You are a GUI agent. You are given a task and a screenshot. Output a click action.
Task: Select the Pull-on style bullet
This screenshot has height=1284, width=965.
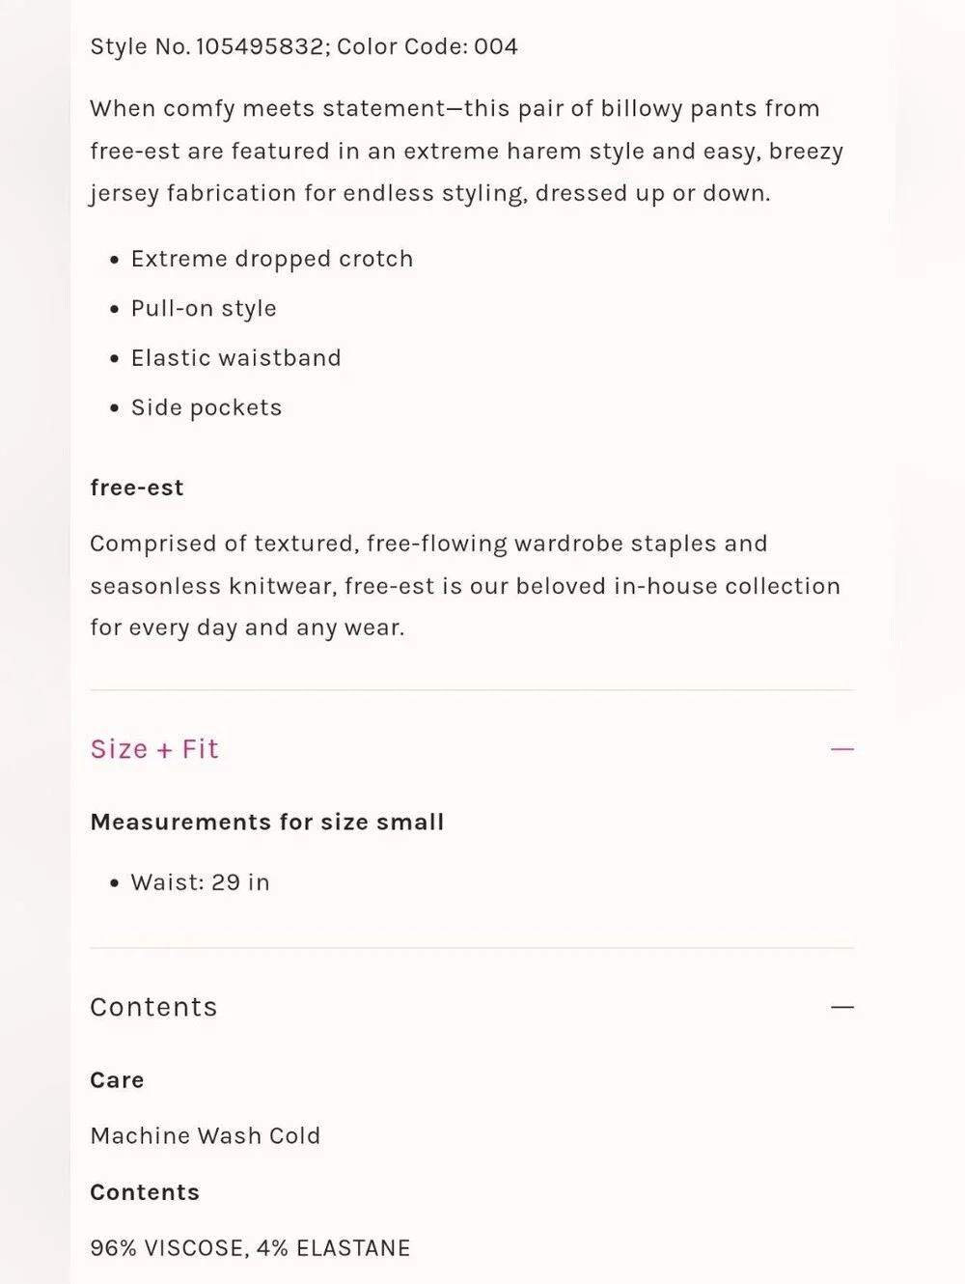coord(204,309)
